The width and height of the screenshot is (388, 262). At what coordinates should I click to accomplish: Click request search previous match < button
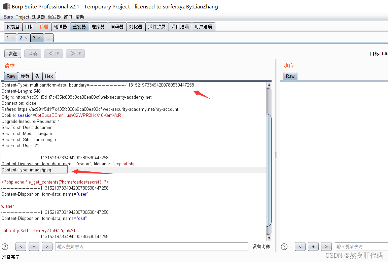21,247
